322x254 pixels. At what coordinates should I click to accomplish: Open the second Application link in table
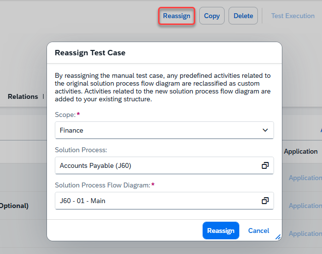305,206
